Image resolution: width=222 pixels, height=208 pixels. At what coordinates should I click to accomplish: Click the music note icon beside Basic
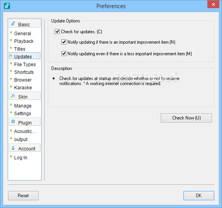click(13, 24)
